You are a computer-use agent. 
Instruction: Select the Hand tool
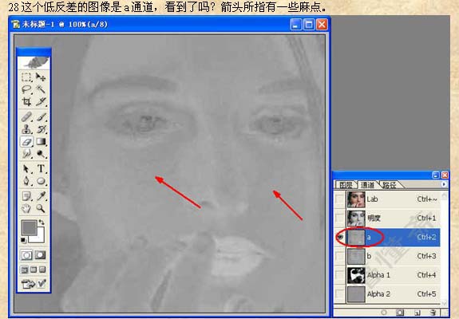coord(26,208)
